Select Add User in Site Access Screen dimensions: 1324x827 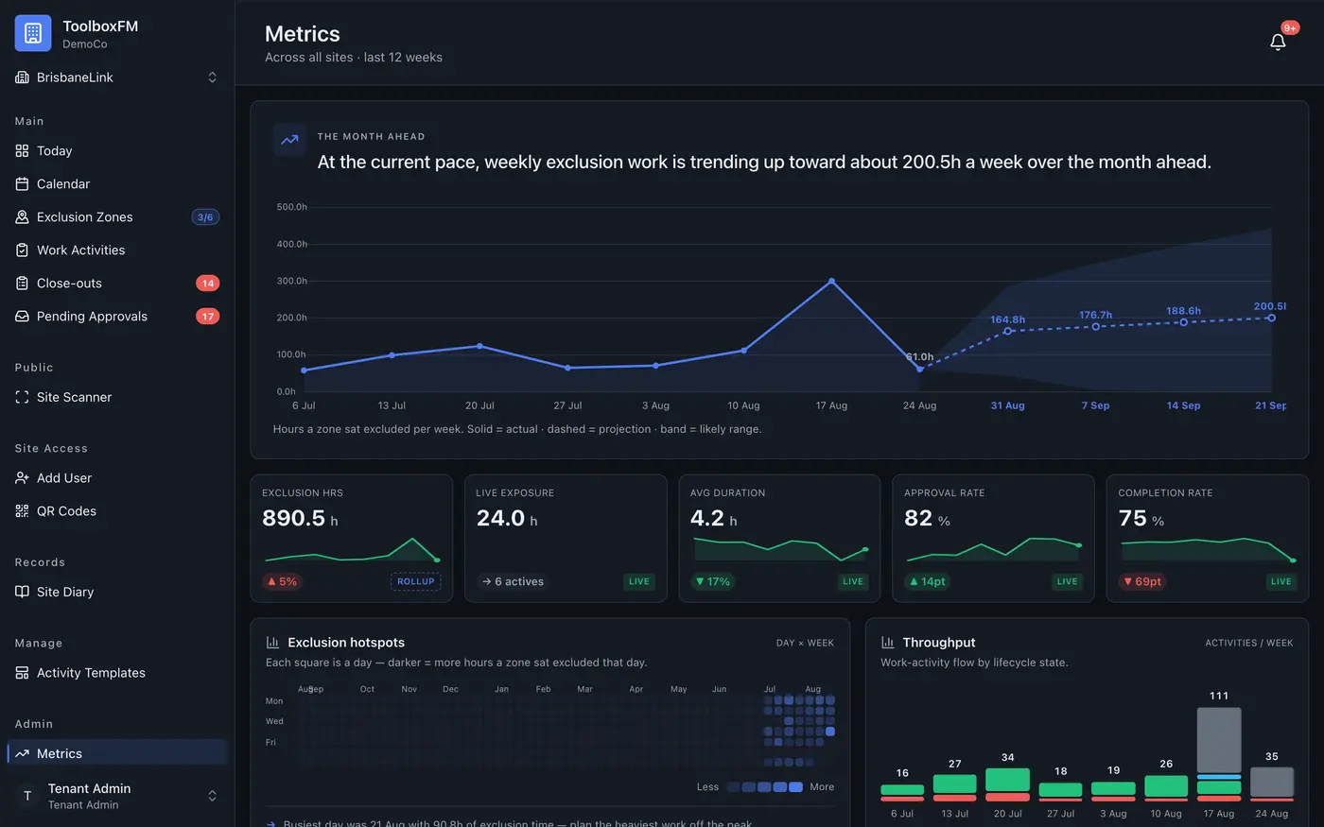[x=117, y=478]
